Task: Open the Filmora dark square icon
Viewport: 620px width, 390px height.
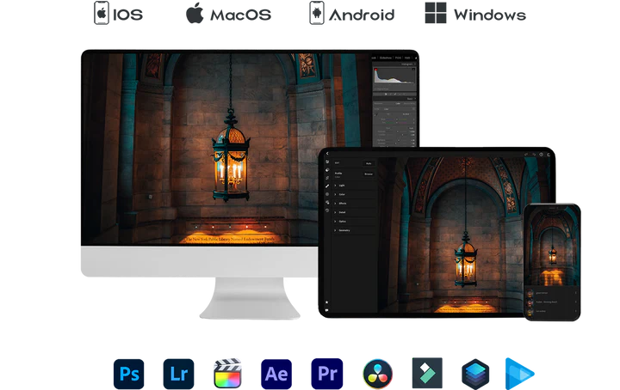Action: pos(427,373)
